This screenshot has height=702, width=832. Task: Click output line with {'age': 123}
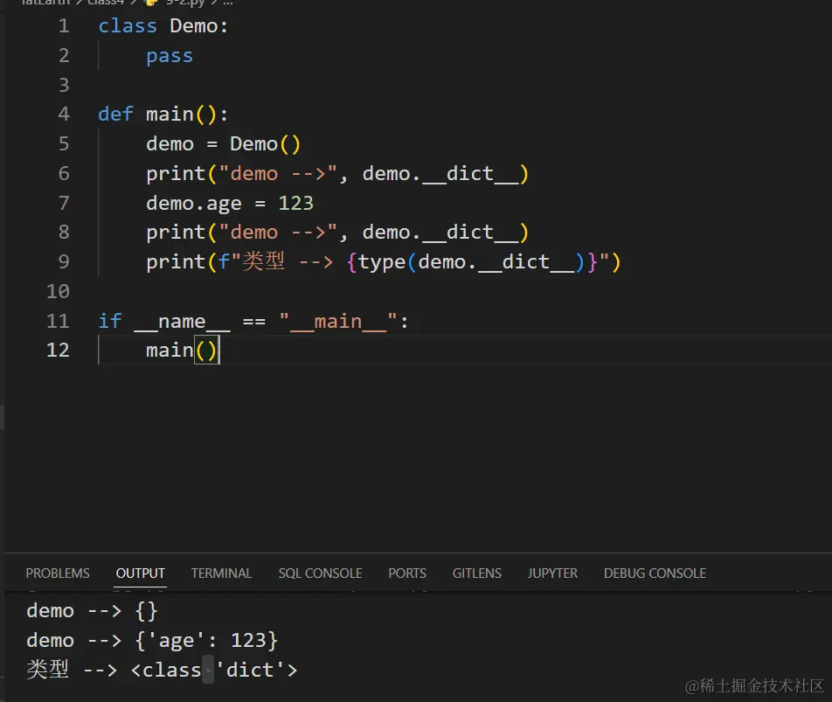pyautogui.click(x=152, y=641)
